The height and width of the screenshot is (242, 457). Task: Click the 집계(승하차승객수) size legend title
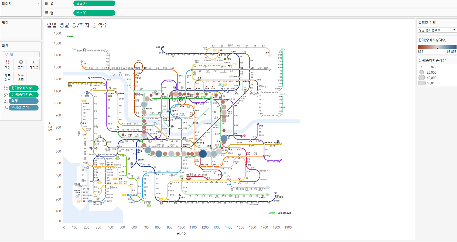432,60
